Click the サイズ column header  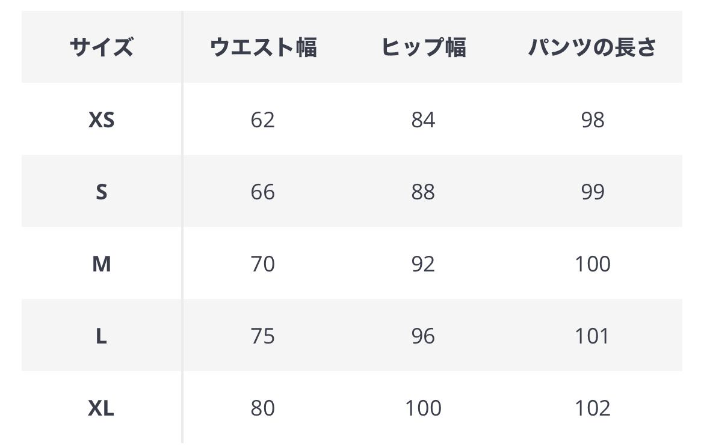pyautogui.click(x=101, y=47)
